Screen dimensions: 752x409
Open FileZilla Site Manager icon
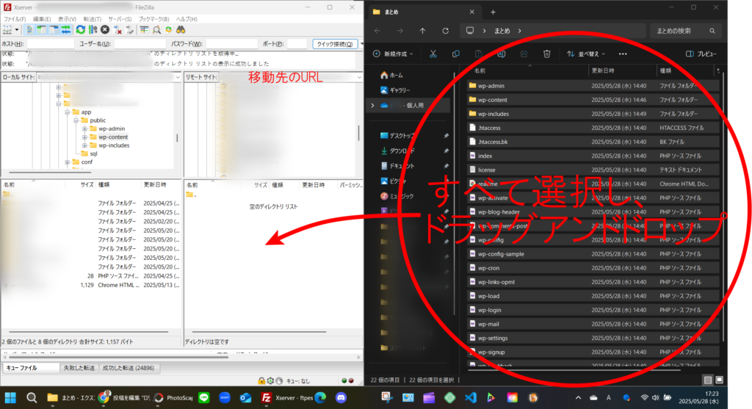click(x=7, y=29)
